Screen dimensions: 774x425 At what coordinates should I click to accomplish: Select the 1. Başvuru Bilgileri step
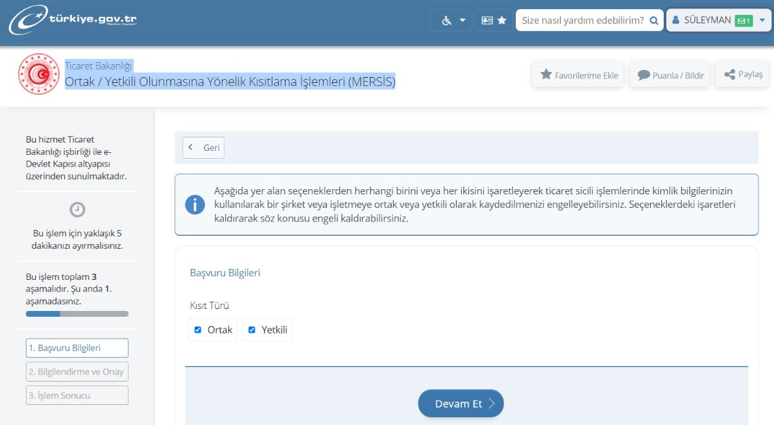(77, 348)
